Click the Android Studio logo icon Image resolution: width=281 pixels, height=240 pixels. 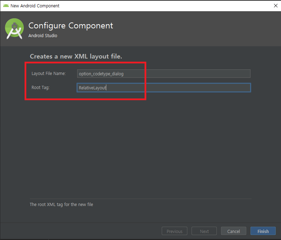[x=14, y=29]
